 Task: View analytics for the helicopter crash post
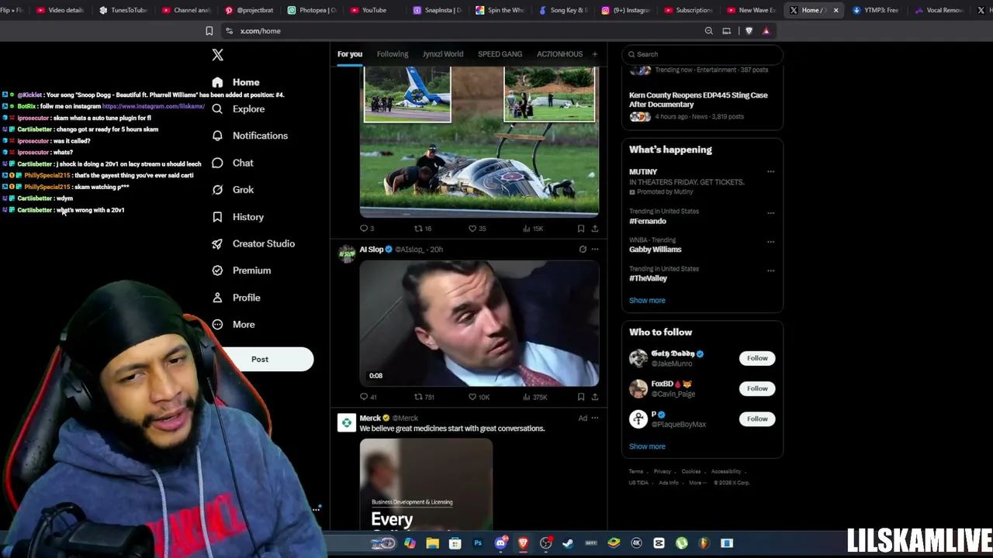tap(533, 229)
